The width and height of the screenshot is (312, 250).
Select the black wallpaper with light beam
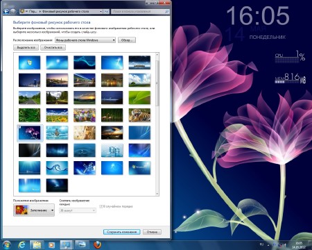29,150
